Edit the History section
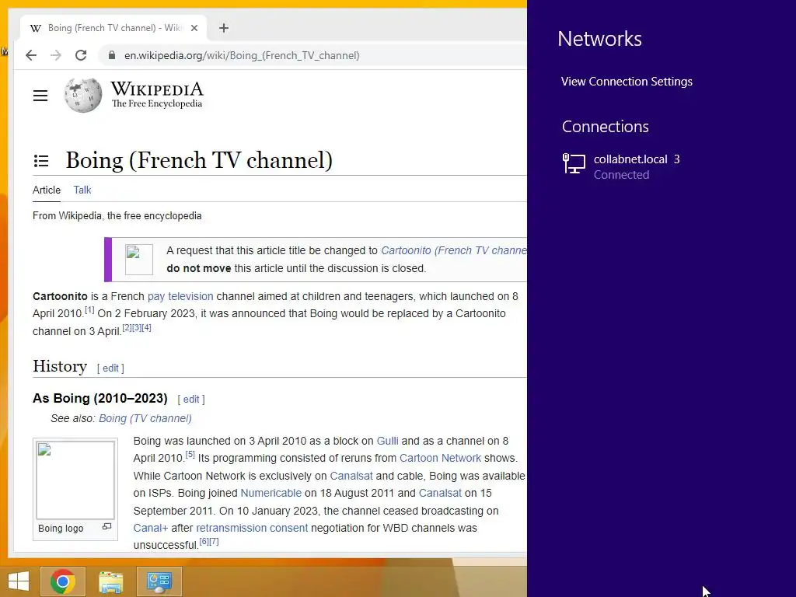The height and width of the screenshot is (597, 796). (110, 368)
